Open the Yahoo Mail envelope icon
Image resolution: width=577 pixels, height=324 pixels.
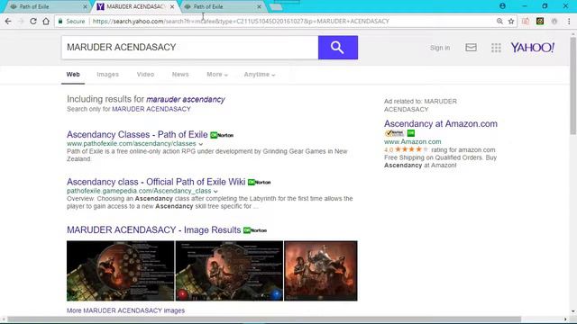pos(471,48)
